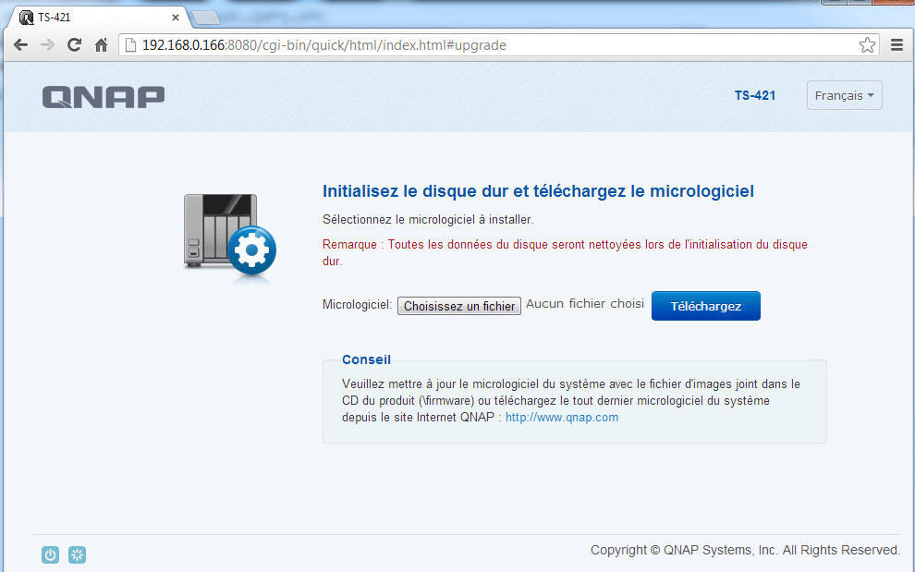Bookmark this page with star icon
This screenshot has width=915, height=572.
coord(866,44)
